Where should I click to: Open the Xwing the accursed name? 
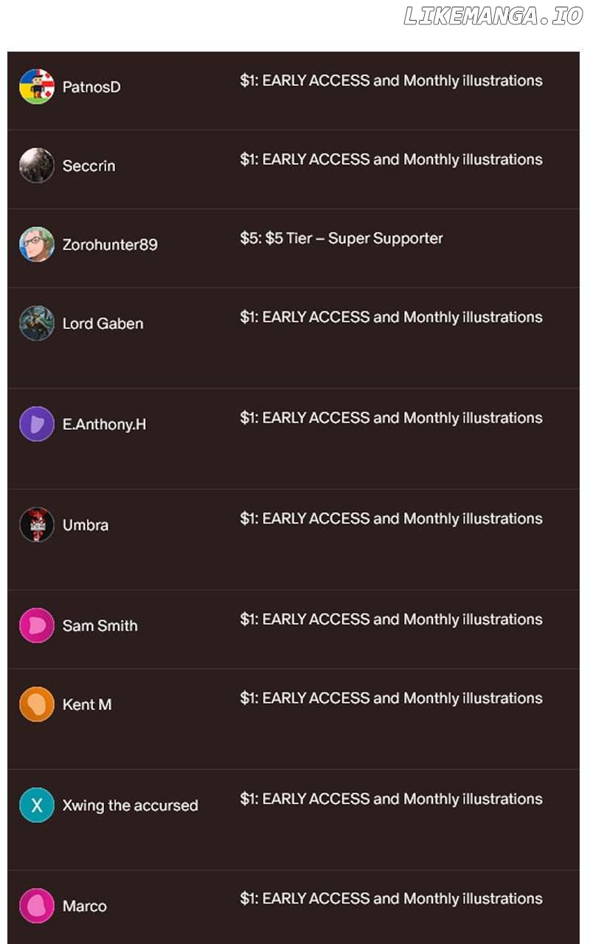coord(130,805)
